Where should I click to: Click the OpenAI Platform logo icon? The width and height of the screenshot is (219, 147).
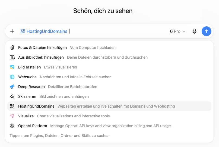pos(12,126)
